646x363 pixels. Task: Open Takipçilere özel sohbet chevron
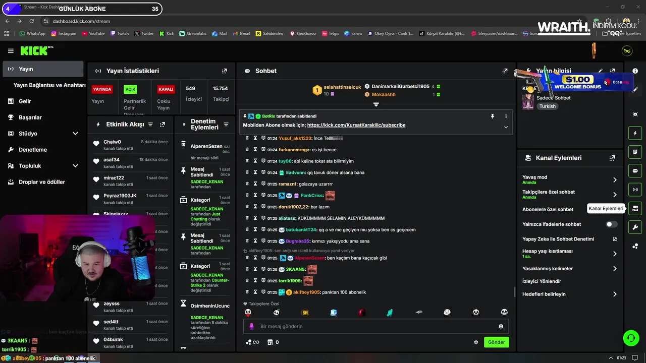point(615,195)
